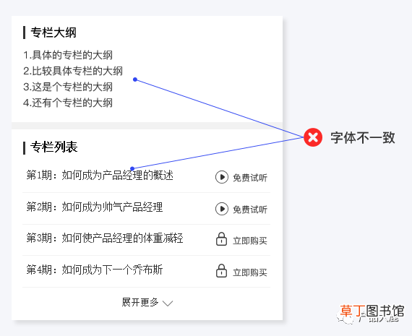
Task: Click 立即购买 for 第4期
Action: (x=250, y=272)
